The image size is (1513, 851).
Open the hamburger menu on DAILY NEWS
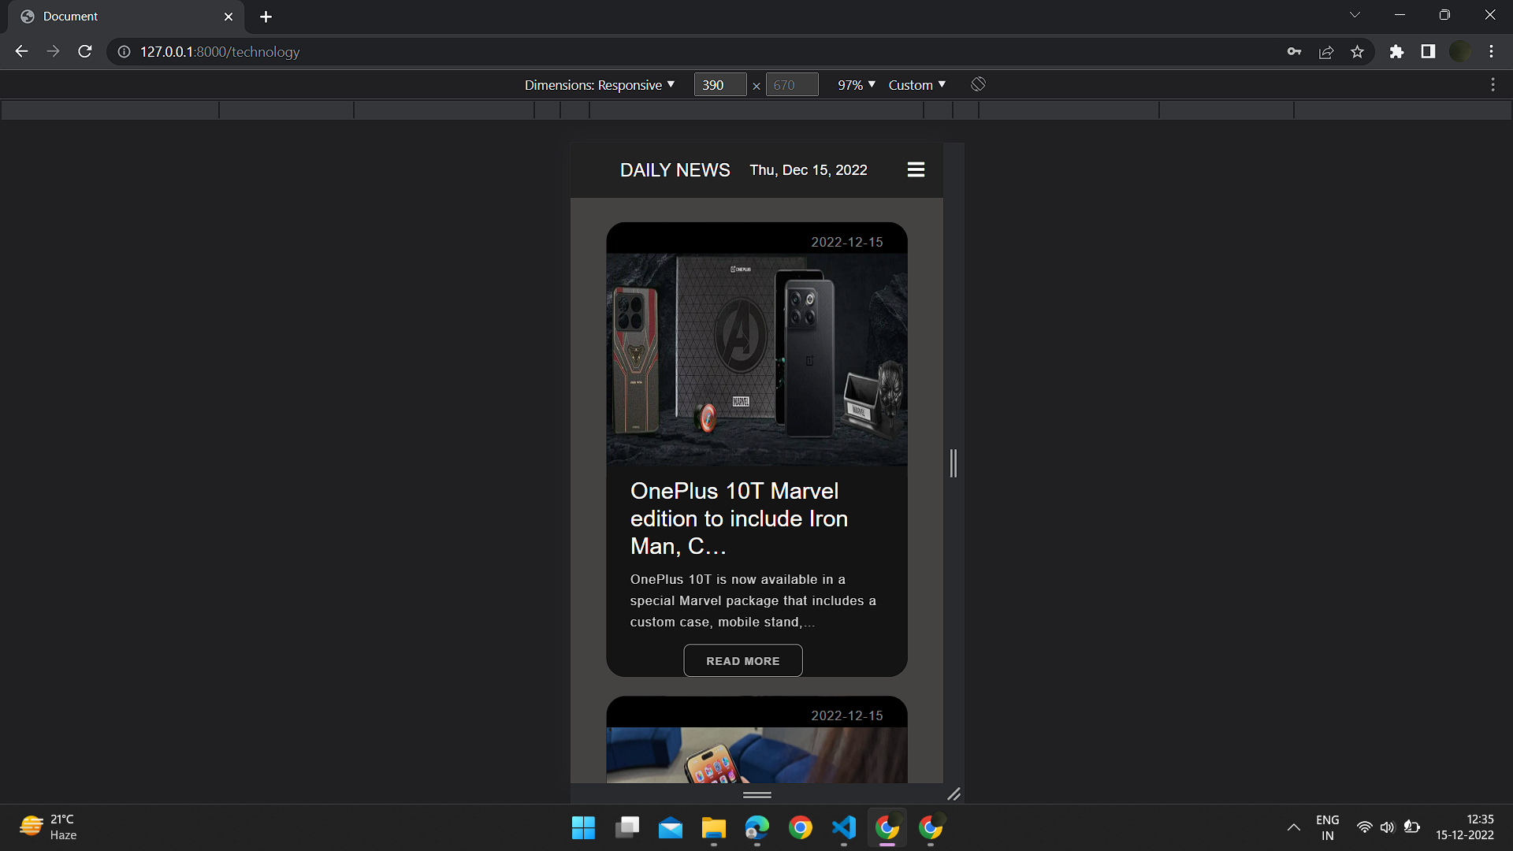(916, 169)
